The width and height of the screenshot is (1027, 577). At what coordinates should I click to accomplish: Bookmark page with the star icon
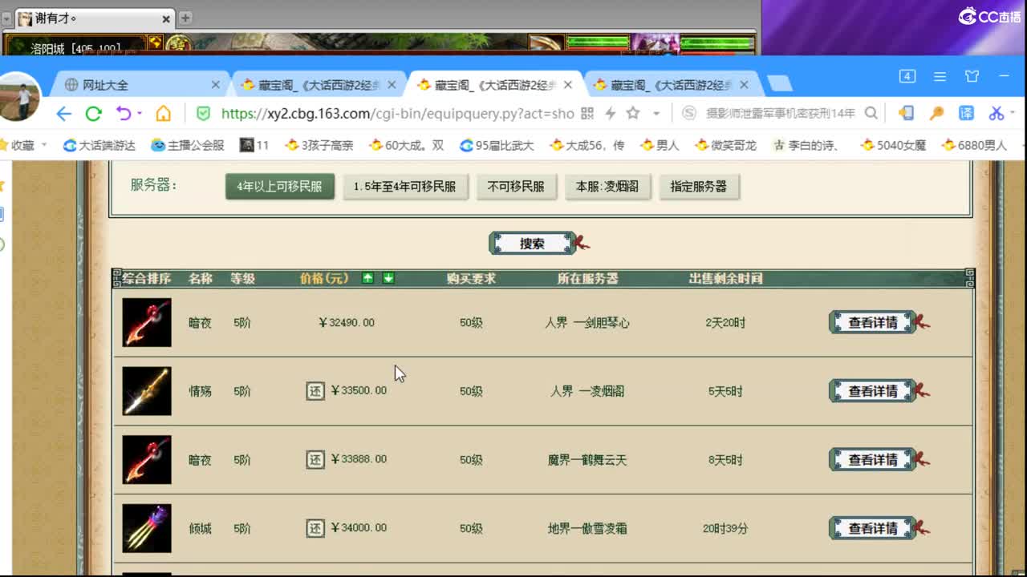633,113
